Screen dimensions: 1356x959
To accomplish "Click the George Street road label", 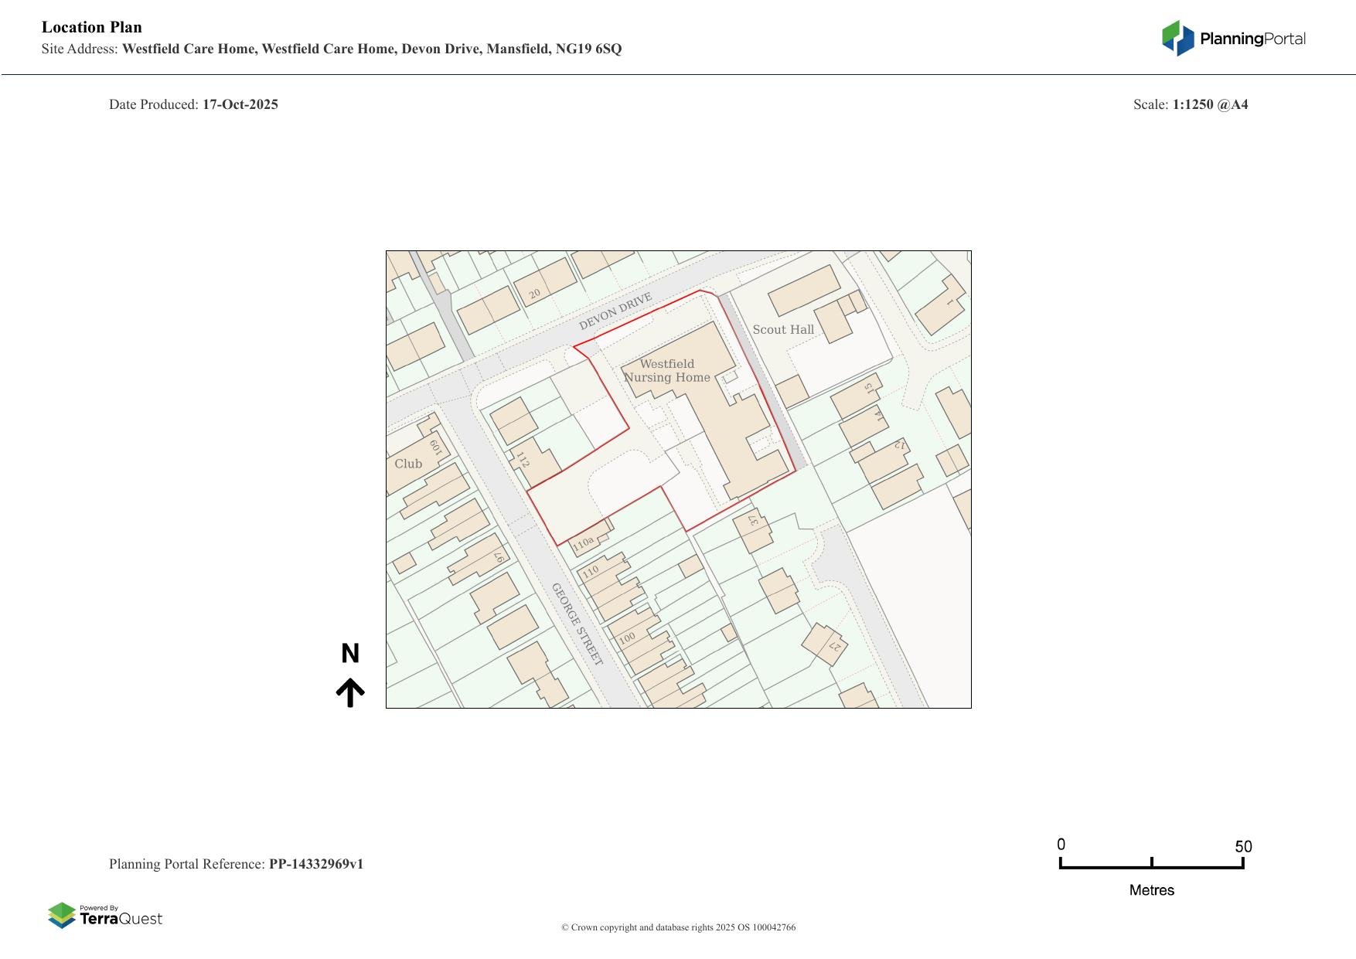I will point(577,624).
